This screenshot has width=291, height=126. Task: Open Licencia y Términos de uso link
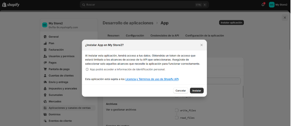point(152,79)
